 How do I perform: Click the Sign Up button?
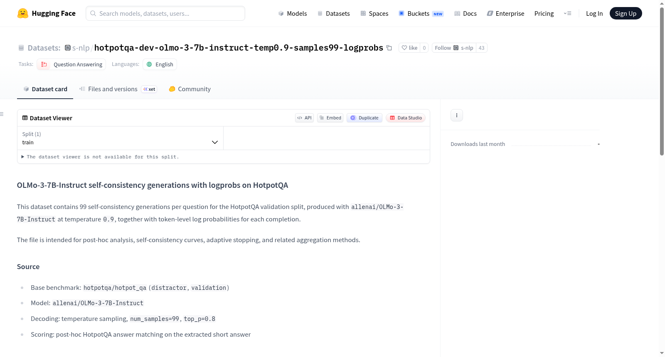[626, 13]
